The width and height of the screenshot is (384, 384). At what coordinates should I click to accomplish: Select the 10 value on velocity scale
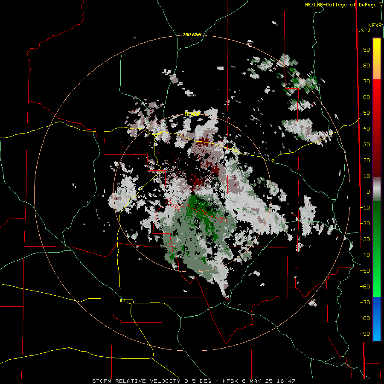coord(367,176)
